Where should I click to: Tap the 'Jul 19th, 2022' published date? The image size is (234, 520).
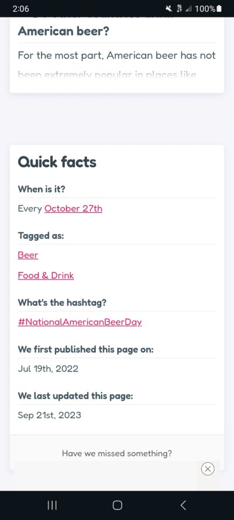pos(48,369)
